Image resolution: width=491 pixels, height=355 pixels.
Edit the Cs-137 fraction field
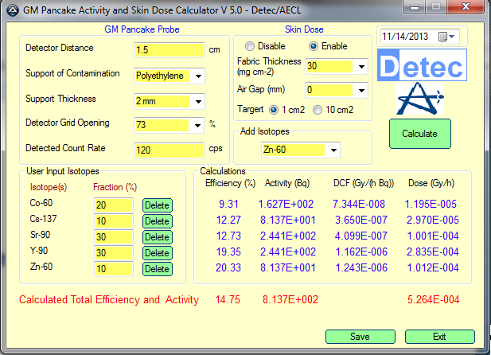[x=114, y=221]
